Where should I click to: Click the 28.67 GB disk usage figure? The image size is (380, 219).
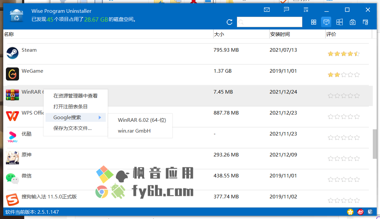(x=96, y=19)
